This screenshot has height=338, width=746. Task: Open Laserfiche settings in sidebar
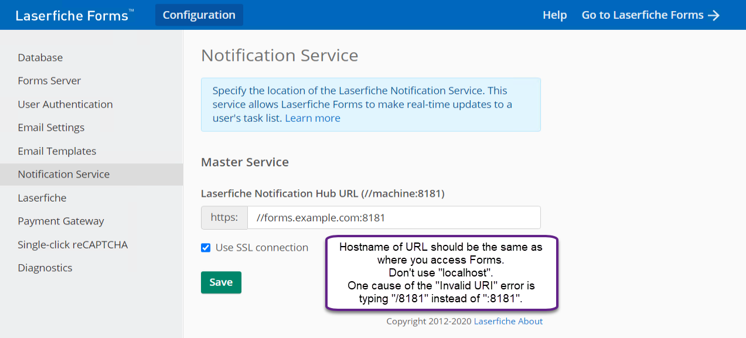point(42,198)
